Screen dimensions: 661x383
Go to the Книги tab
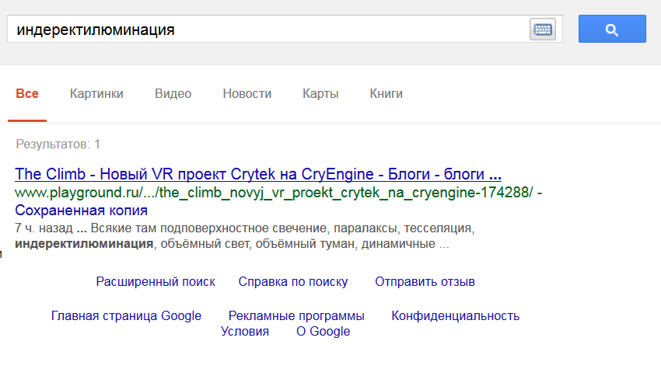click(x=386, y=93)
